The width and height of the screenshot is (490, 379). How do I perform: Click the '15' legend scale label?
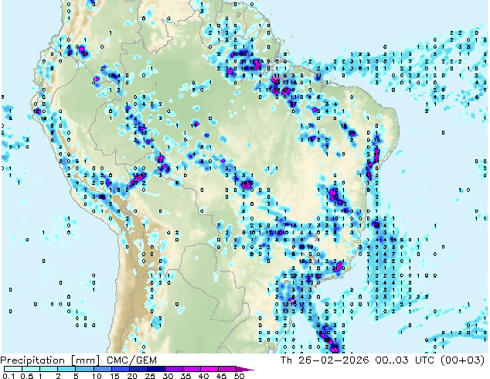(114, 376)
